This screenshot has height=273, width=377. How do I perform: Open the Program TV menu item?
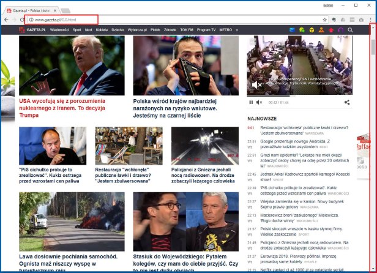206,30
